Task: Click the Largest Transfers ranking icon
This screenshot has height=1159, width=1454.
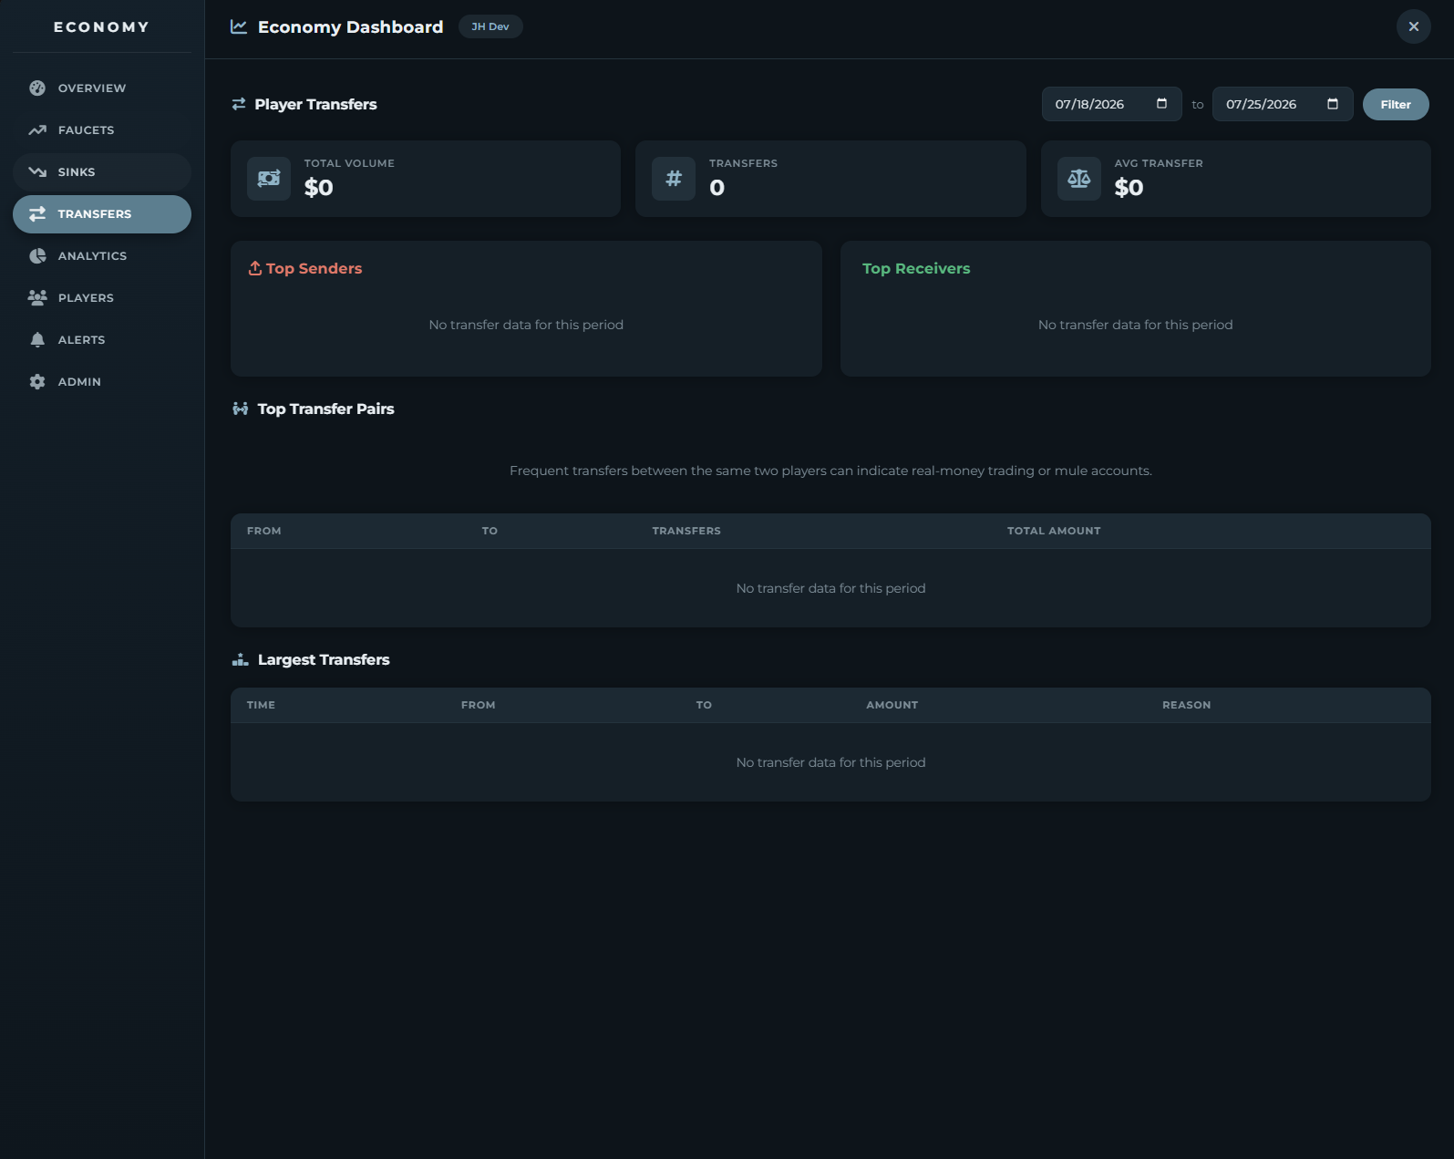Action: point(241,659)
